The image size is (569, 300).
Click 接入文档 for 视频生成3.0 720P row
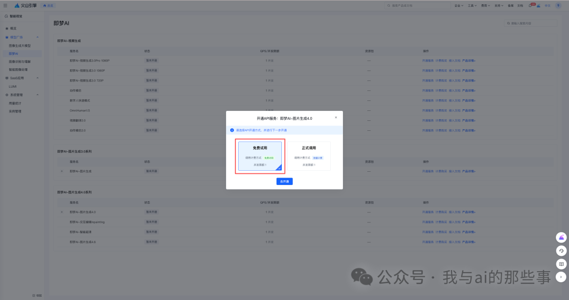pyautogui.click(x=454, y=80)
